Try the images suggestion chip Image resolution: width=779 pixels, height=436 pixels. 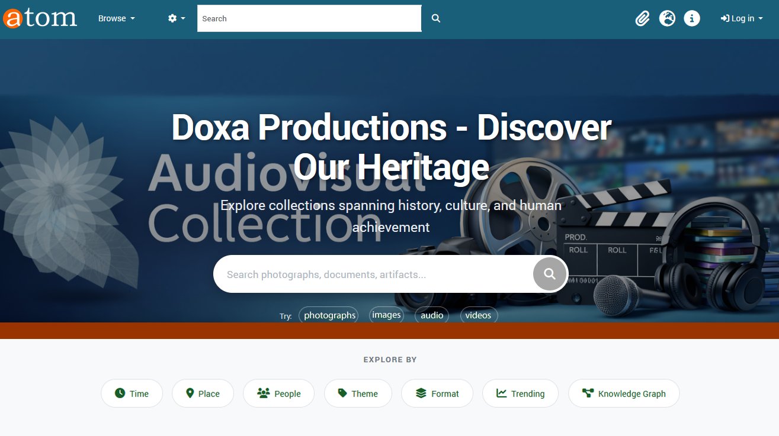386,315
